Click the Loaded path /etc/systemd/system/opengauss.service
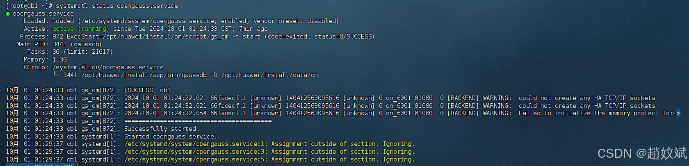Image resolution: width=689 pixels, height=166 pixels. [148, 21]
